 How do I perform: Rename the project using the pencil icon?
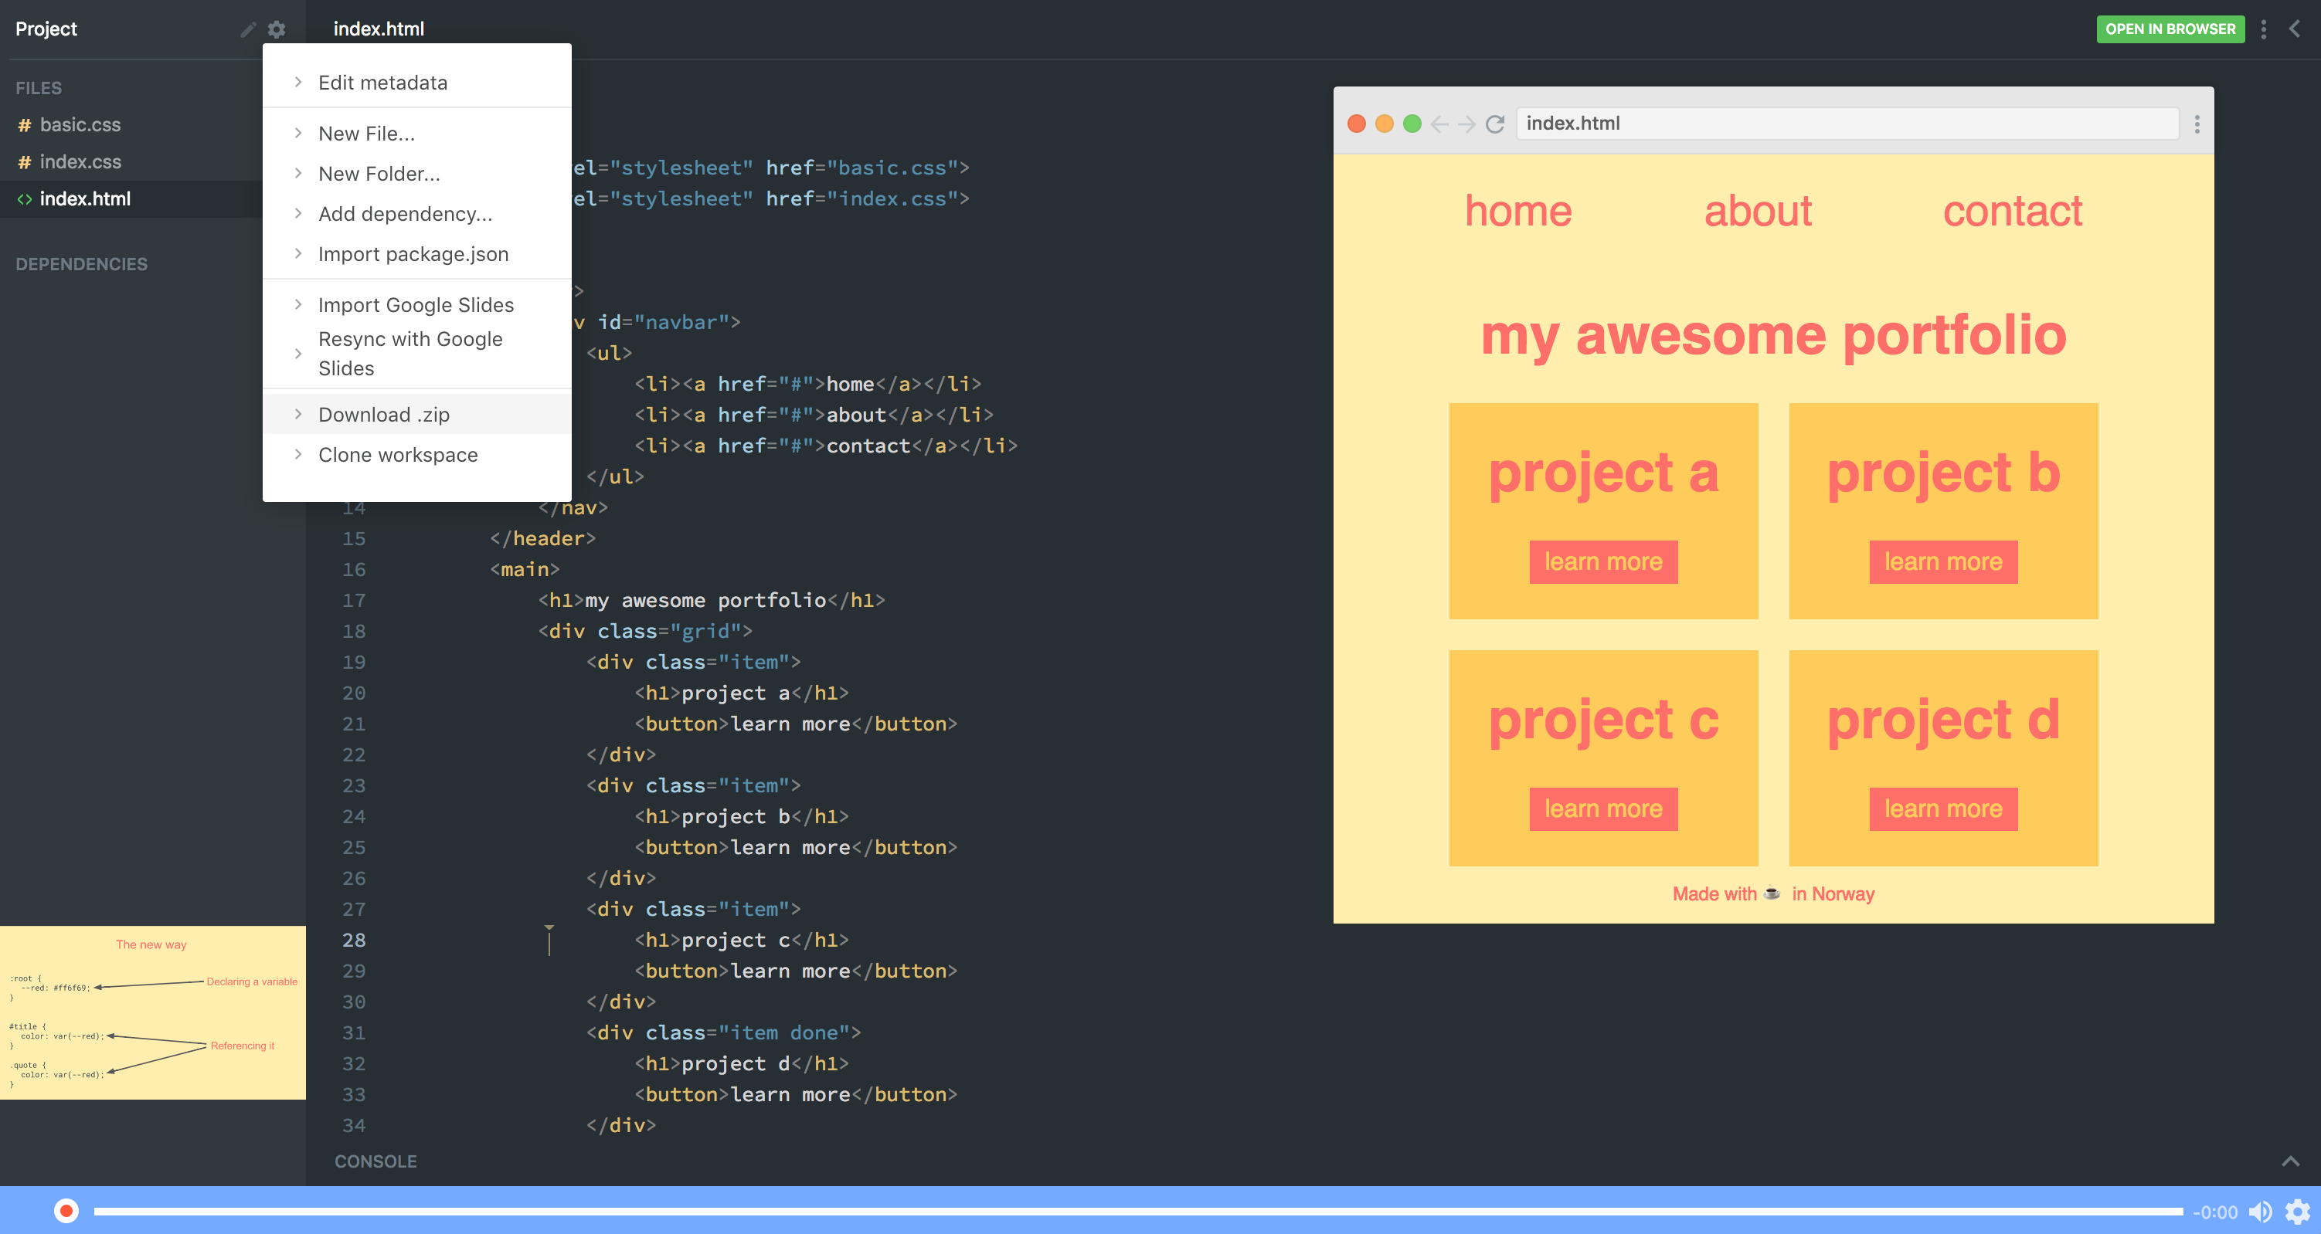click(248, 29)
